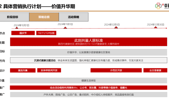Click the 潮流市集 activity box
Image resolution: width=169 pixels, height=106 pixels.
[23, 70]
